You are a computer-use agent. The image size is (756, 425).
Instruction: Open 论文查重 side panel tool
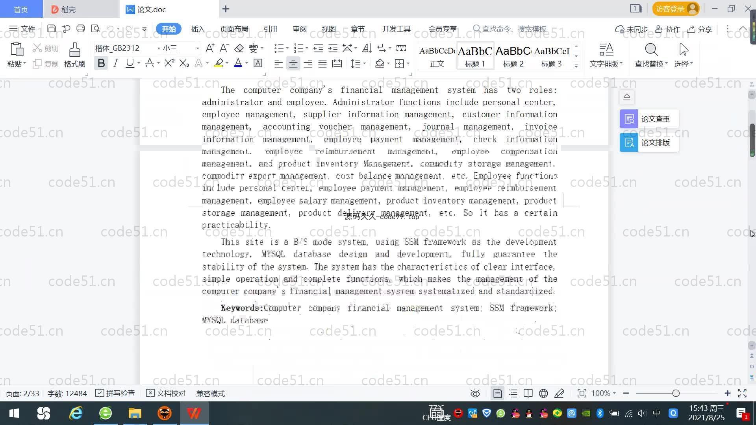point(649,119)
